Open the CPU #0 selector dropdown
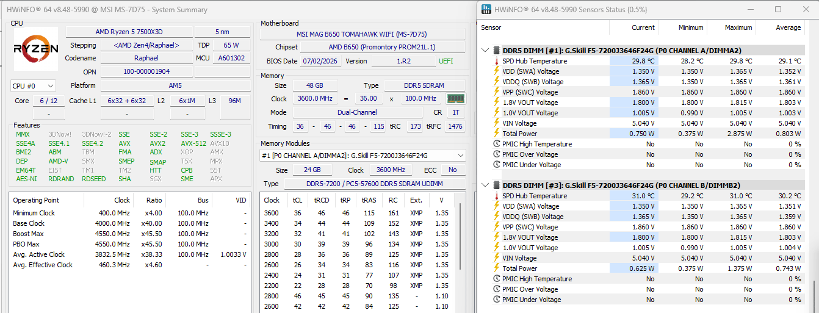Viewport: 819px width, 313px height. 33,86
